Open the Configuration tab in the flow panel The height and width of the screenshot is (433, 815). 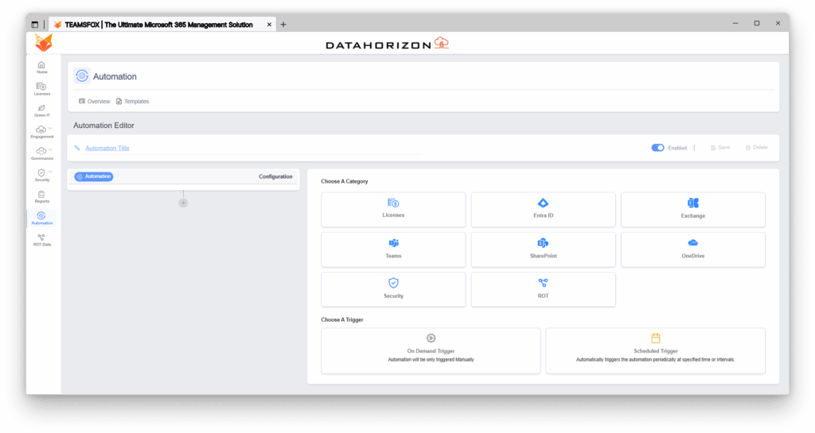275,176
